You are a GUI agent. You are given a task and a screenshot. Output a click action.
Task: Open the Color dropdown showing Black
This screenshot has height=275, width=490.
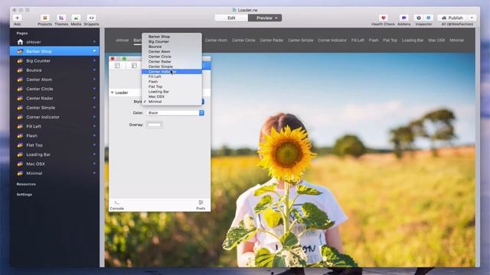tap(175, 113)
